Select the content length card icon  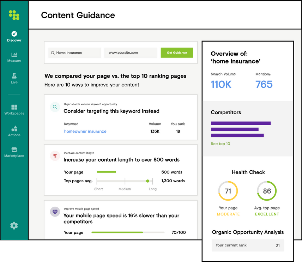55,156
